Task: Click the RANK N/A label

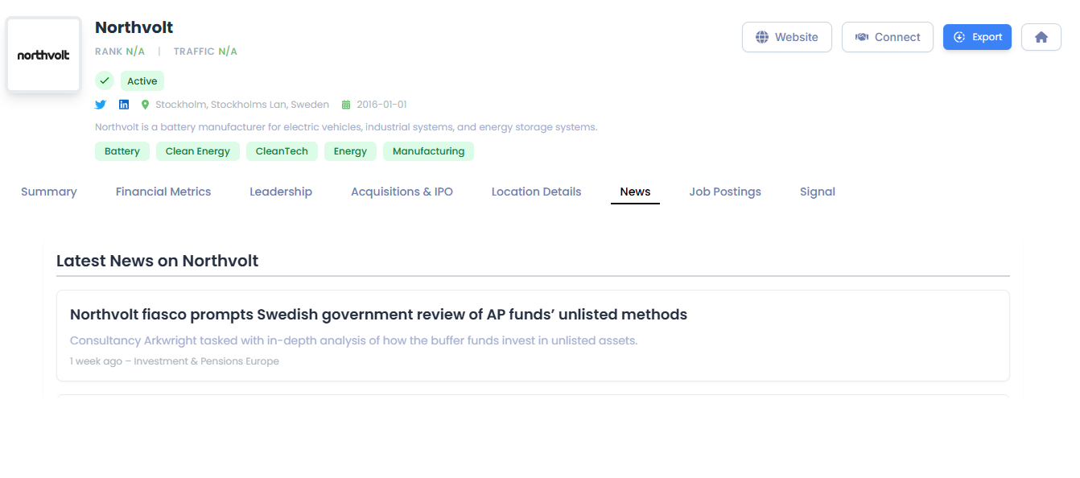Action: [x=120, y=52]
